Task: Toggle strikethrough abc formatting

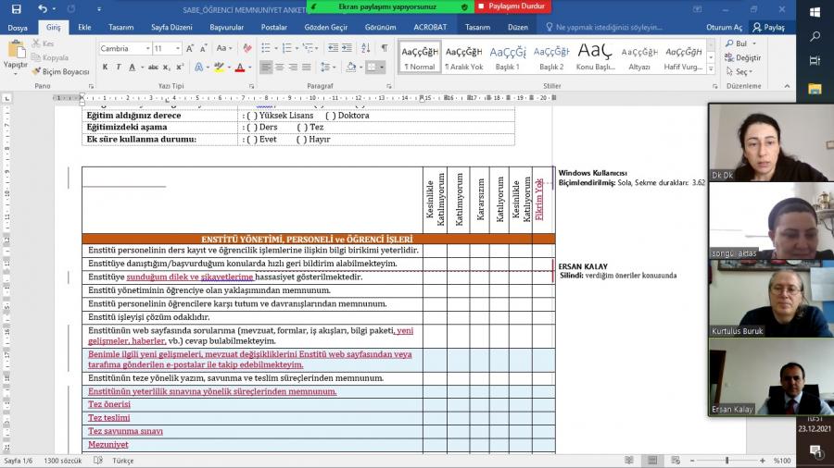Action: 153,67
